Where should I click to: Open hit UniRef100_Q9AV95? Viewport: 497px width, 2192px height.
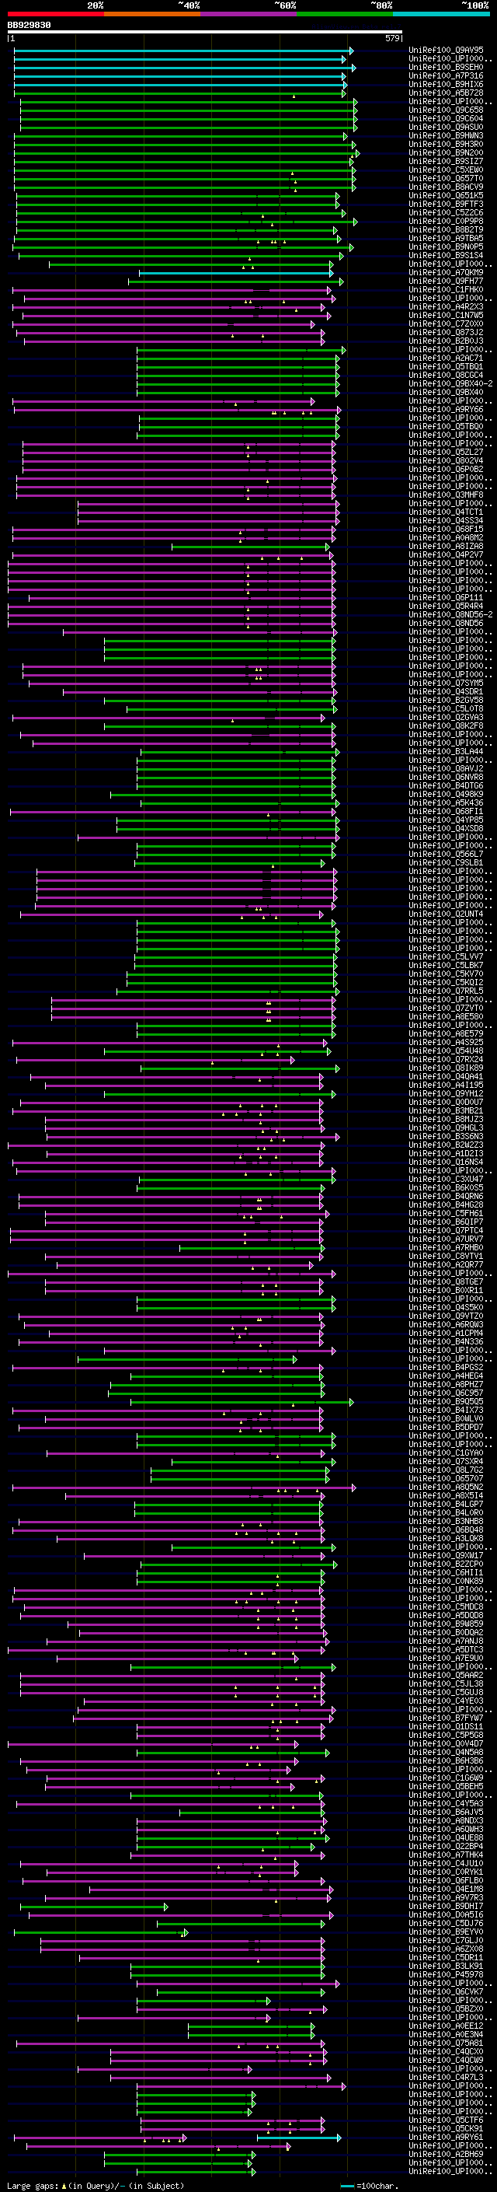click(x=446, y=51)
